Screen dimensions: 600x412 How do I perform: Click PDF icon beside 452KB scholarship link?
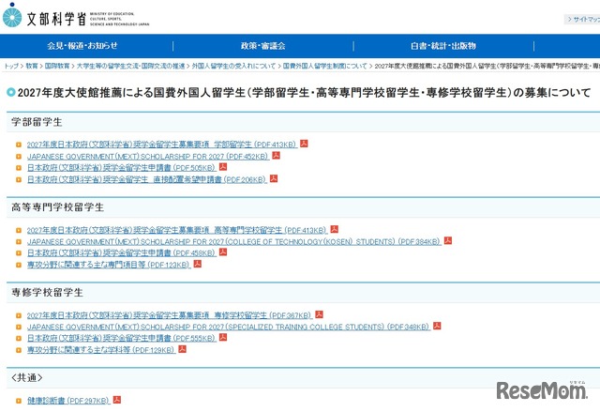(276, 155)
